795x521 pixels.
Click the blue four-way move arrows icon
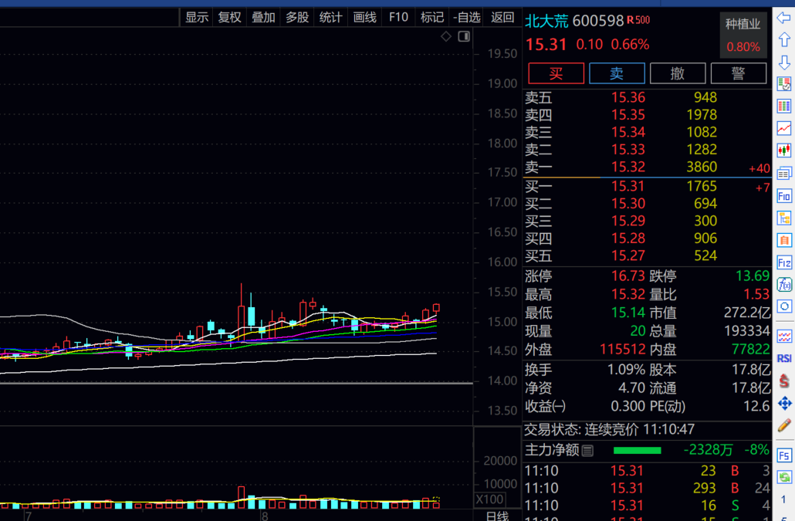point(784,404)
